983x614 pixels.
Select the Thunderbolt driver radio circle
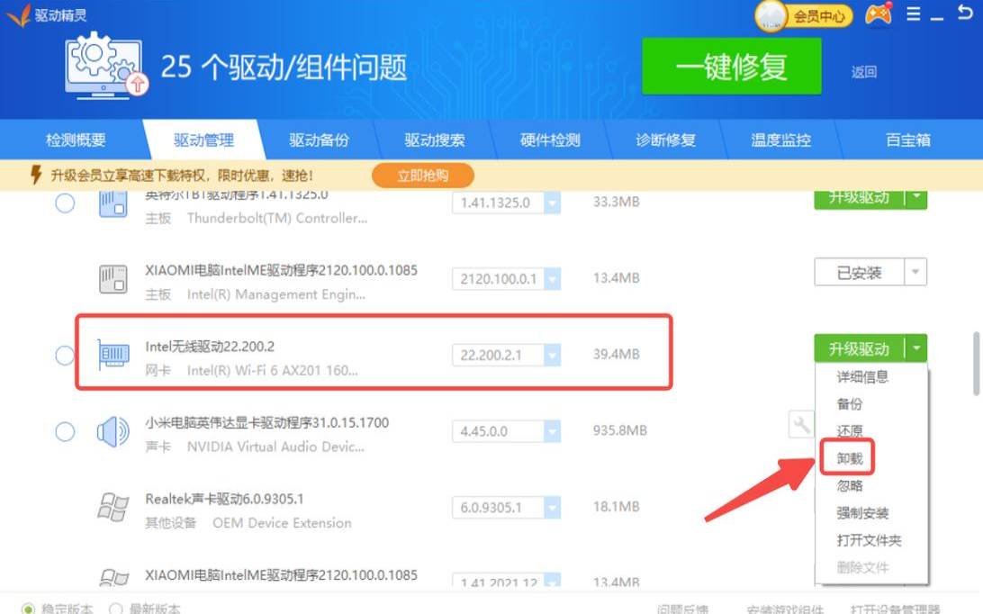click(x=65, y=203)
